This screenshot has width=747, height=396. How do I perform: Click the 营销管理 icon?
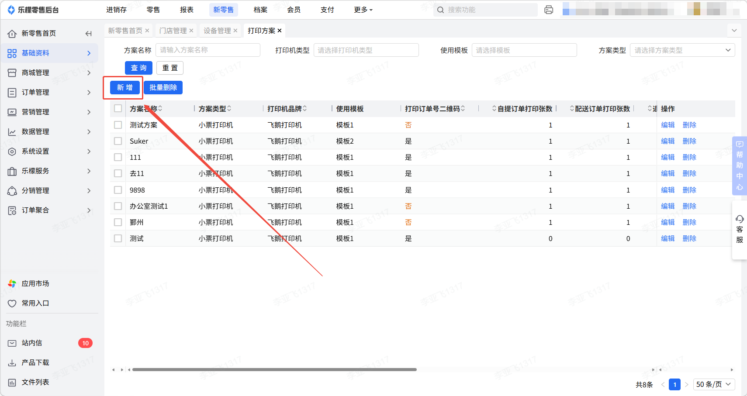tap(12, 112)
